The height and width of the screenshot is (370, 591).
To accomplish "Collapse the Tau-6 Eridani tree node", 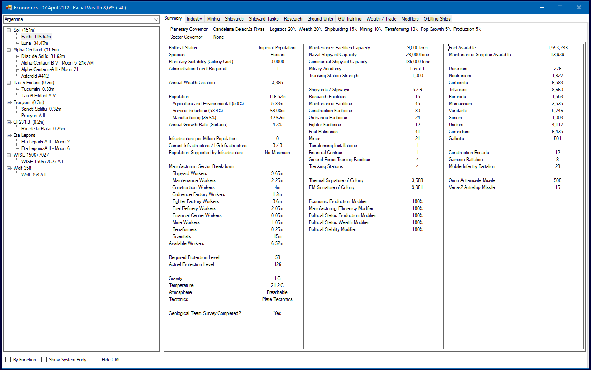I will pyautogui.click(x=9, y=83).
